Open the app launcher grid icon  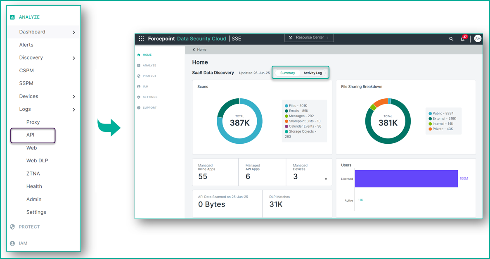[141, 38]
